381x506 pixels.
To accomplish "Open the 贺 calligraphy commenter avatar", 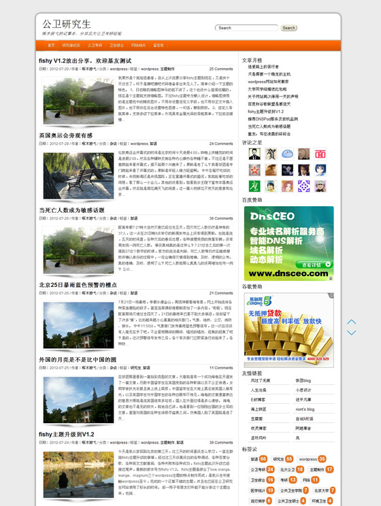I will 271,154.
